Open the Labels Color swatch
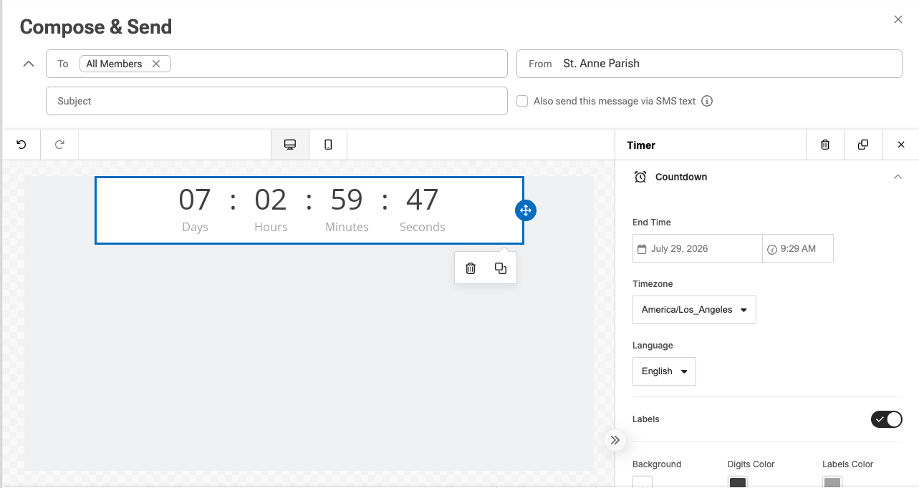This screenshot has height=488, width=919. click(832, 482)
